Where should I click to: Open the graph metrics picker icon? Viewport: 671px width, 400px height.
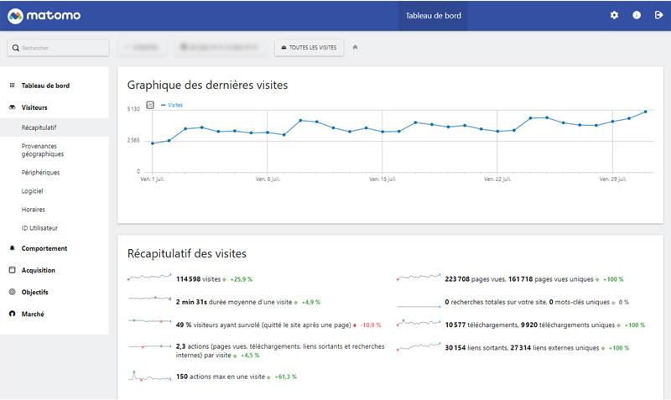(x=150, y=105)
